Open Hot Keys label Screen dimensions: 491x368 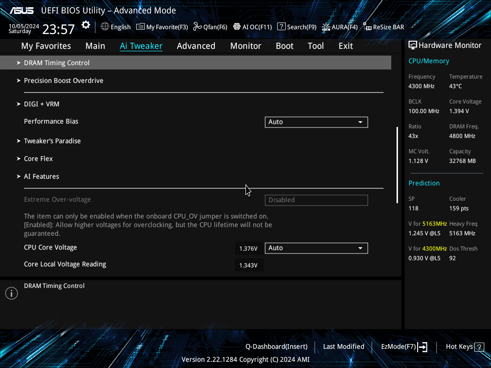tap(459, 347)
